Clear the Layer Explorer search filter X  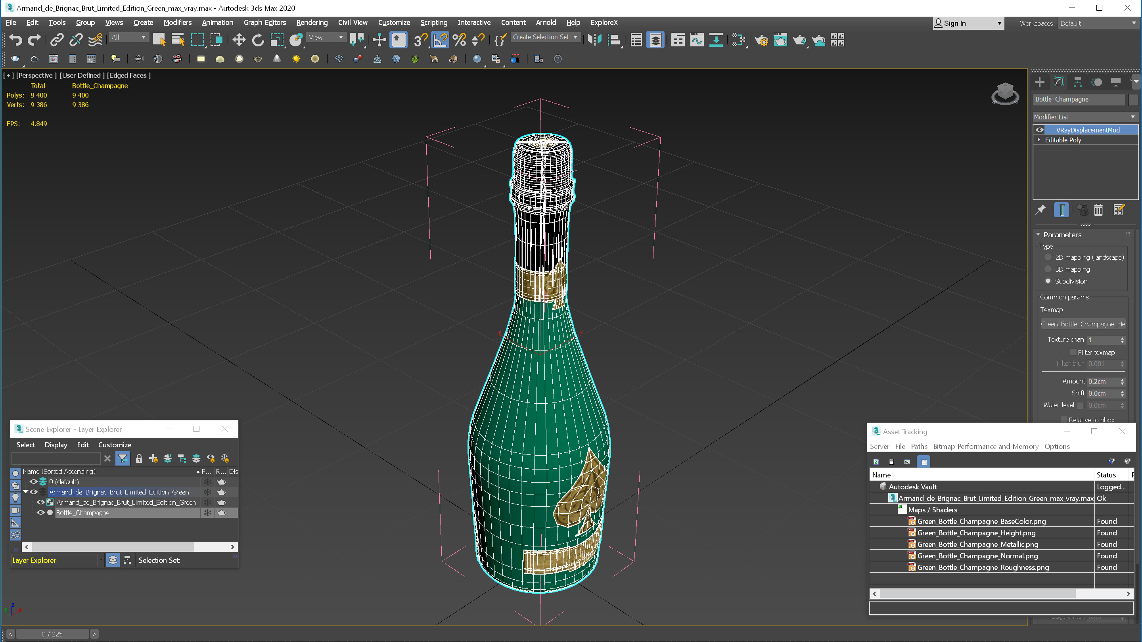tap(107, 458)
